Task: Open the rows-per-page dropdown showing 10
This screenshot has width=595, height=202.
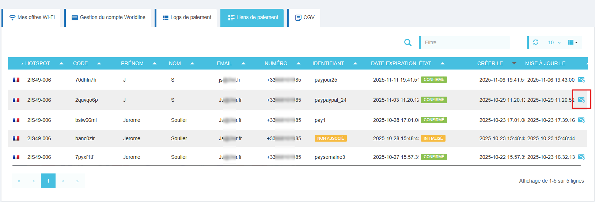Action: point(554,42)
